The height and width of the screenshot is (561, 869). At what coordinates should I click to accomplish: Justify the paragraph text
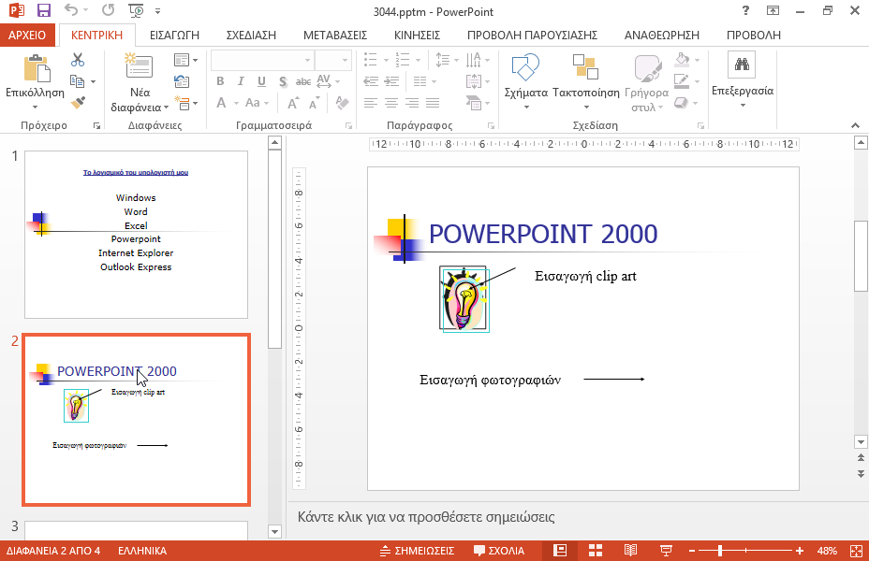433,103
